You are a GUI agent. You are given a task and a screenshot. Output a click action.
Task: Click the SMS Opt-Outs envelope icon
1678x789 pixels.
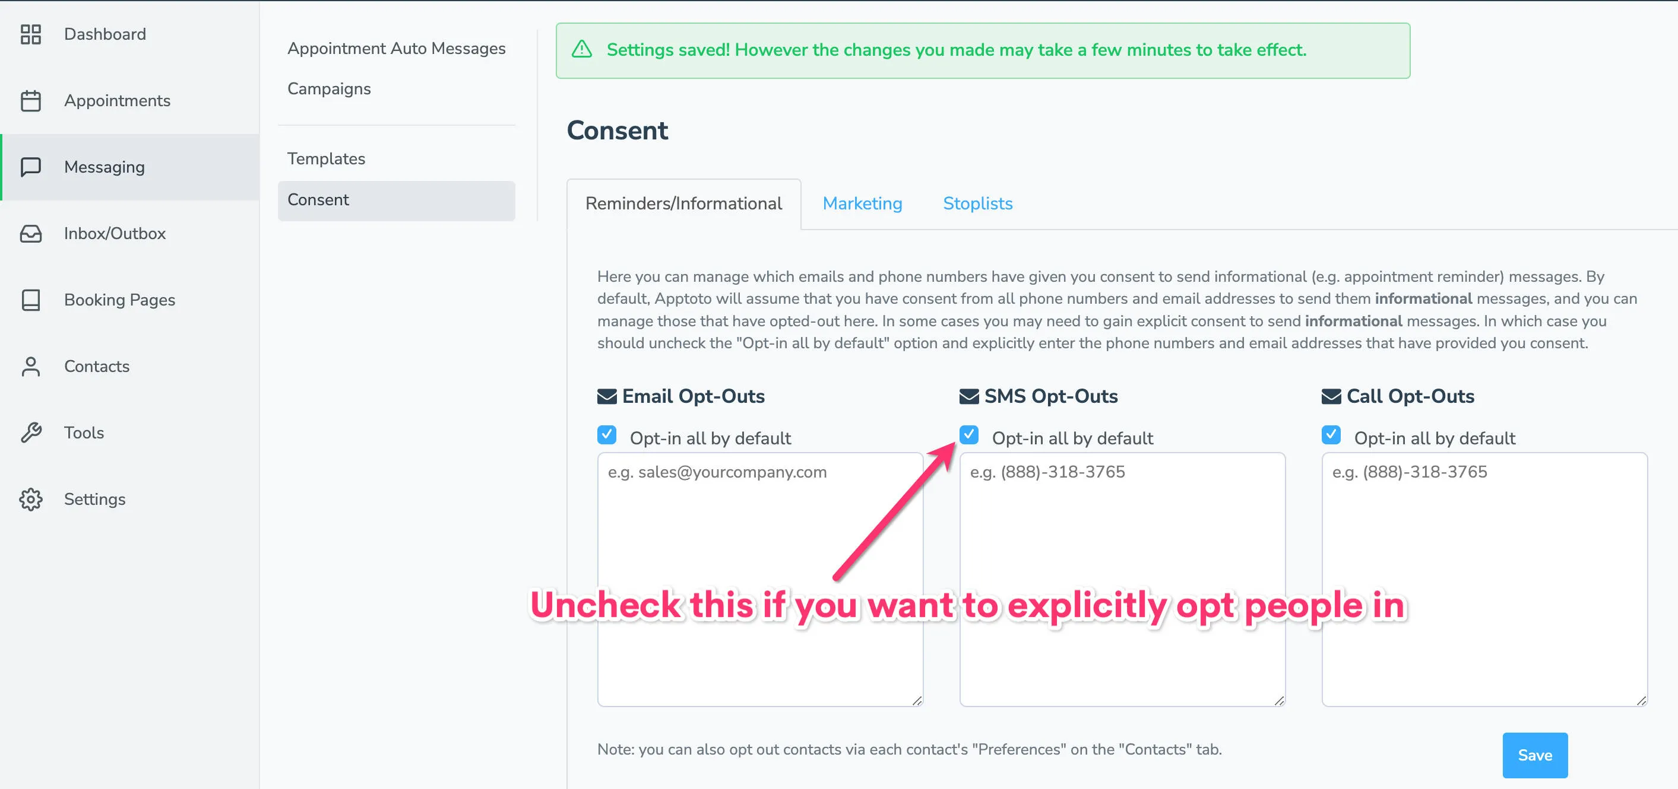968,395
